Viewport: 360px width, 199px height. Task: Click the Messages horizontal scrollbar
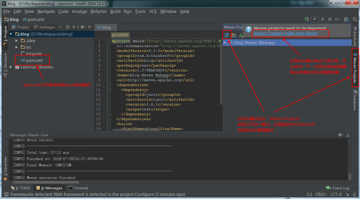(x=44, y=182)
